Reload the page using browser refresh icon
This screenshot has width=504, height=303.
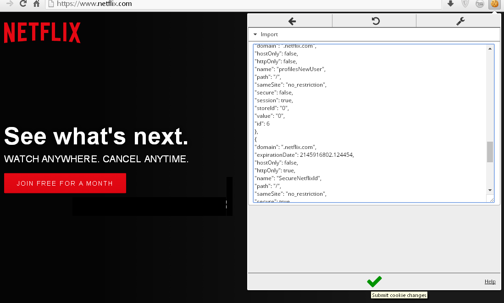23,4
